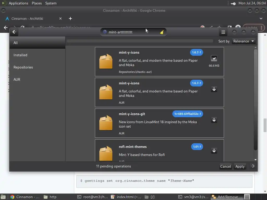Select the Repositories category
Image resolution: width=267 pixels, height=200 pixels.
click(37, 67)
